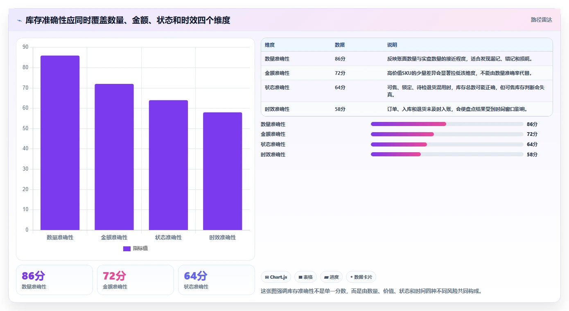Click the 金额准确性 progress bar
This screenshot has width=569, height=311.
[447, 134]
